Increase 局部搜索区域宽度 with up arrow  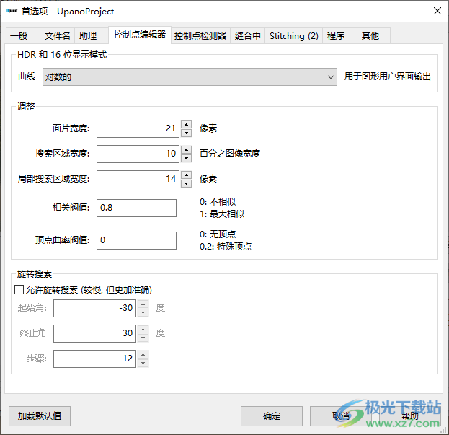tap(187, 175)
